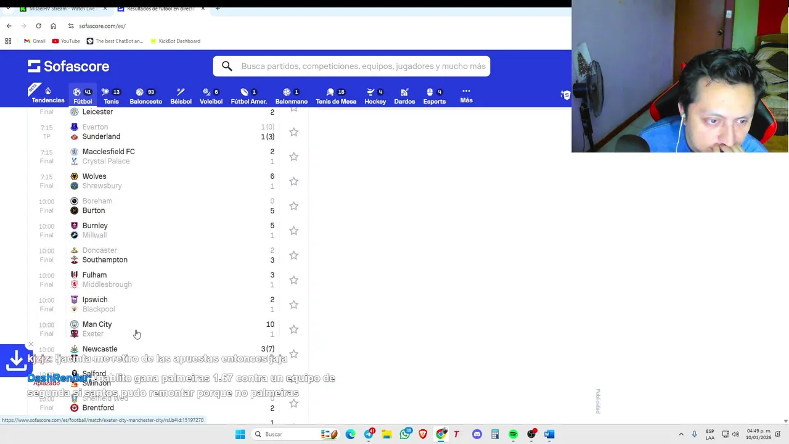Favorite the Burnley vs Millwall match
Image resolution: width=789 pixels, height=444 pixels.
click(293, 231)
